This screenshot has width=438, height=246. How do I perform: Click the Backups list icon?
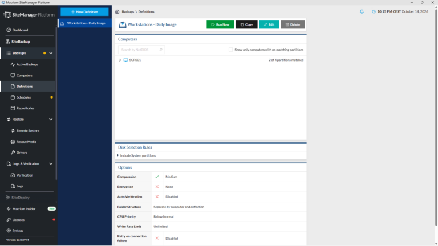tap(9, 53)
